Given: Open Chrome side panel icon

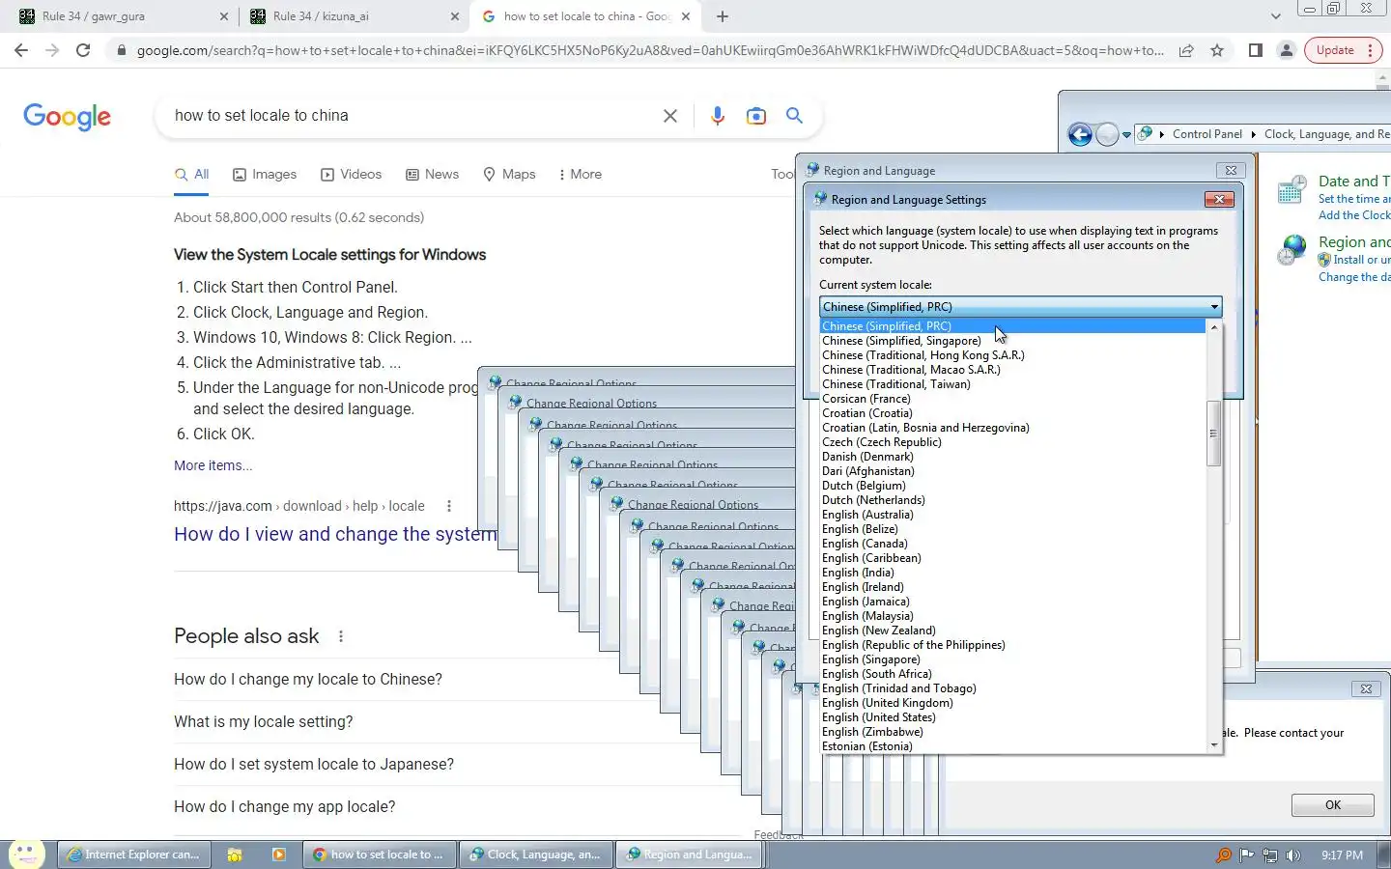Looking at the screenshot, I should tap(1256, 50).
